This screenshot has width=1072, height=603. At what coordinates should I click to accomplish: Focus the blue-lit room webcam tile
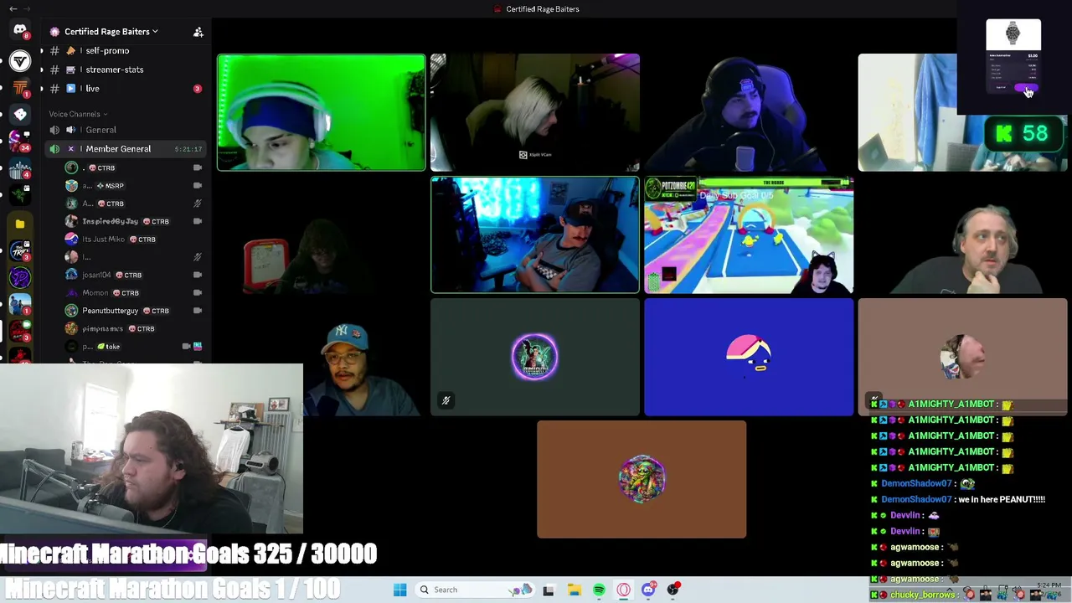point(535,235)
